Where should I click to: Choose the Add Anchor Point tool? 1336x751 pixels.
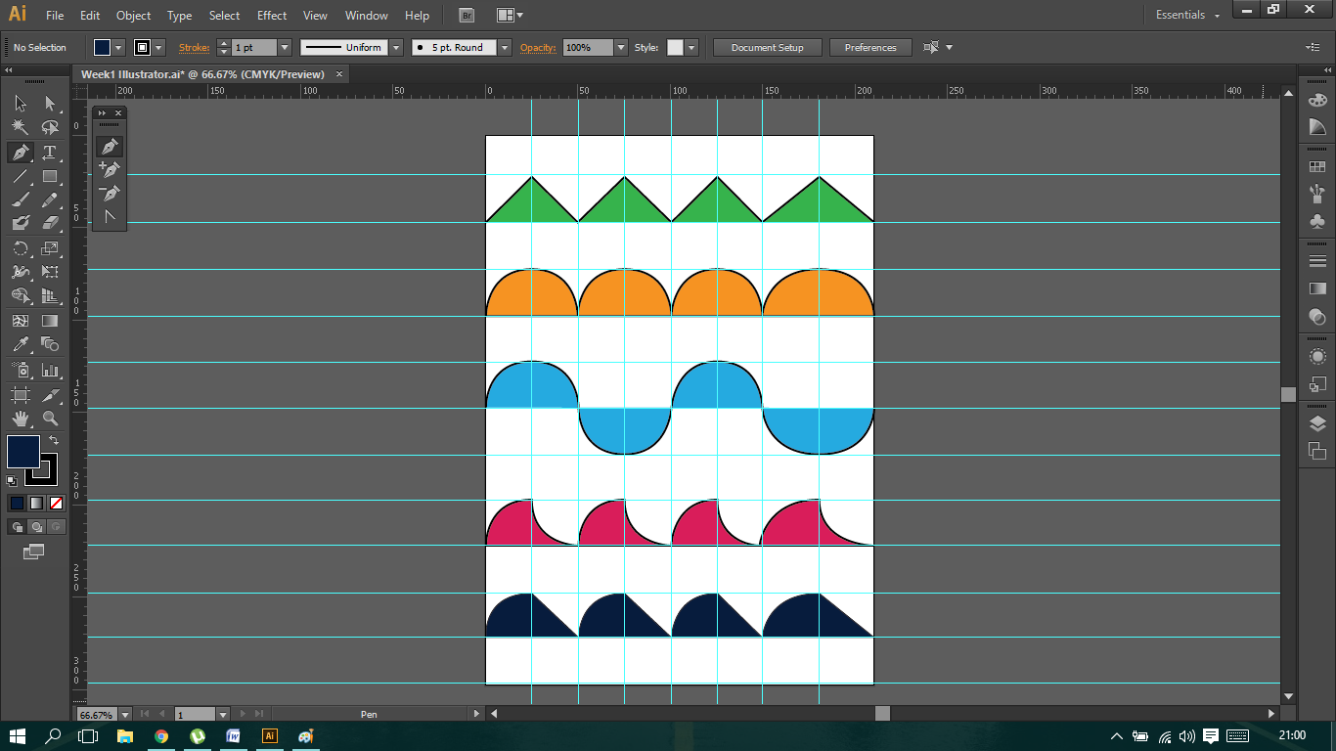110,169
